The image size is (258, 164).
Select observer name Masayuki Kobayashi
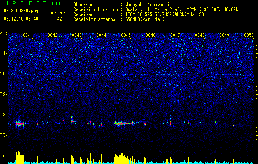147,5
